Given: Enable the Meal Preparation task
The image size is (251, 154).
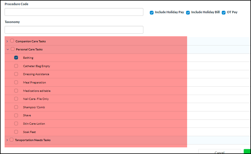Looking at the screenshot, I should click(16, 82).
